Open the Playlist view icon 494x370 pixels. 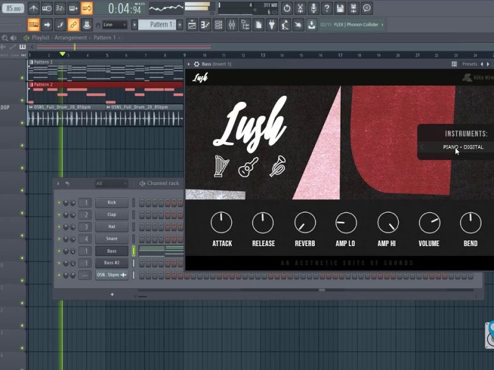tap(192, 25)
